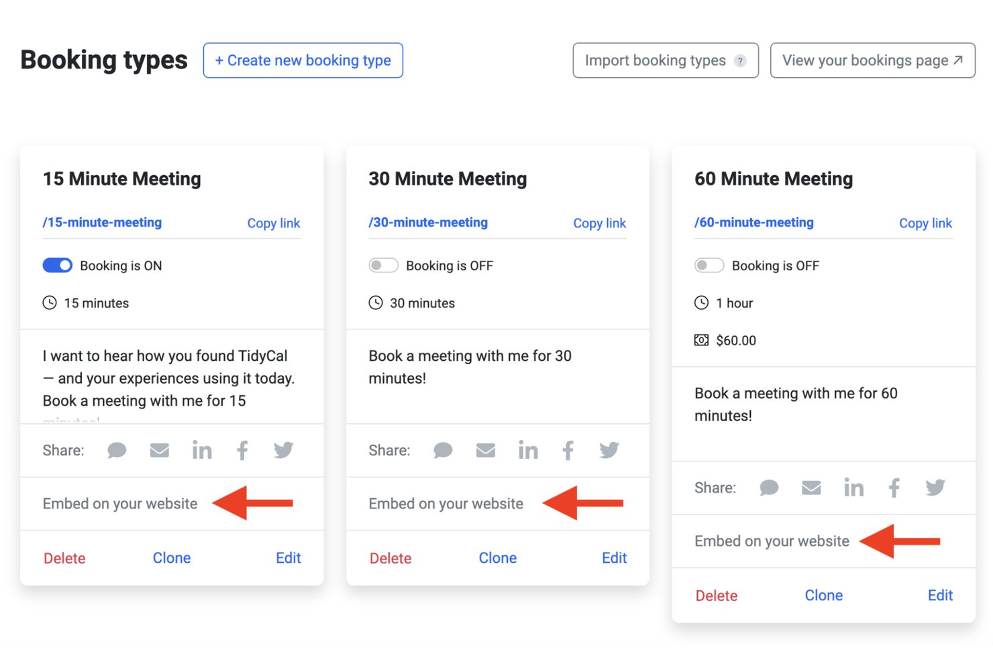The image size is (993, 662).
Task: Click the 15 Minute Meeting card title
Action: (122, 179)
